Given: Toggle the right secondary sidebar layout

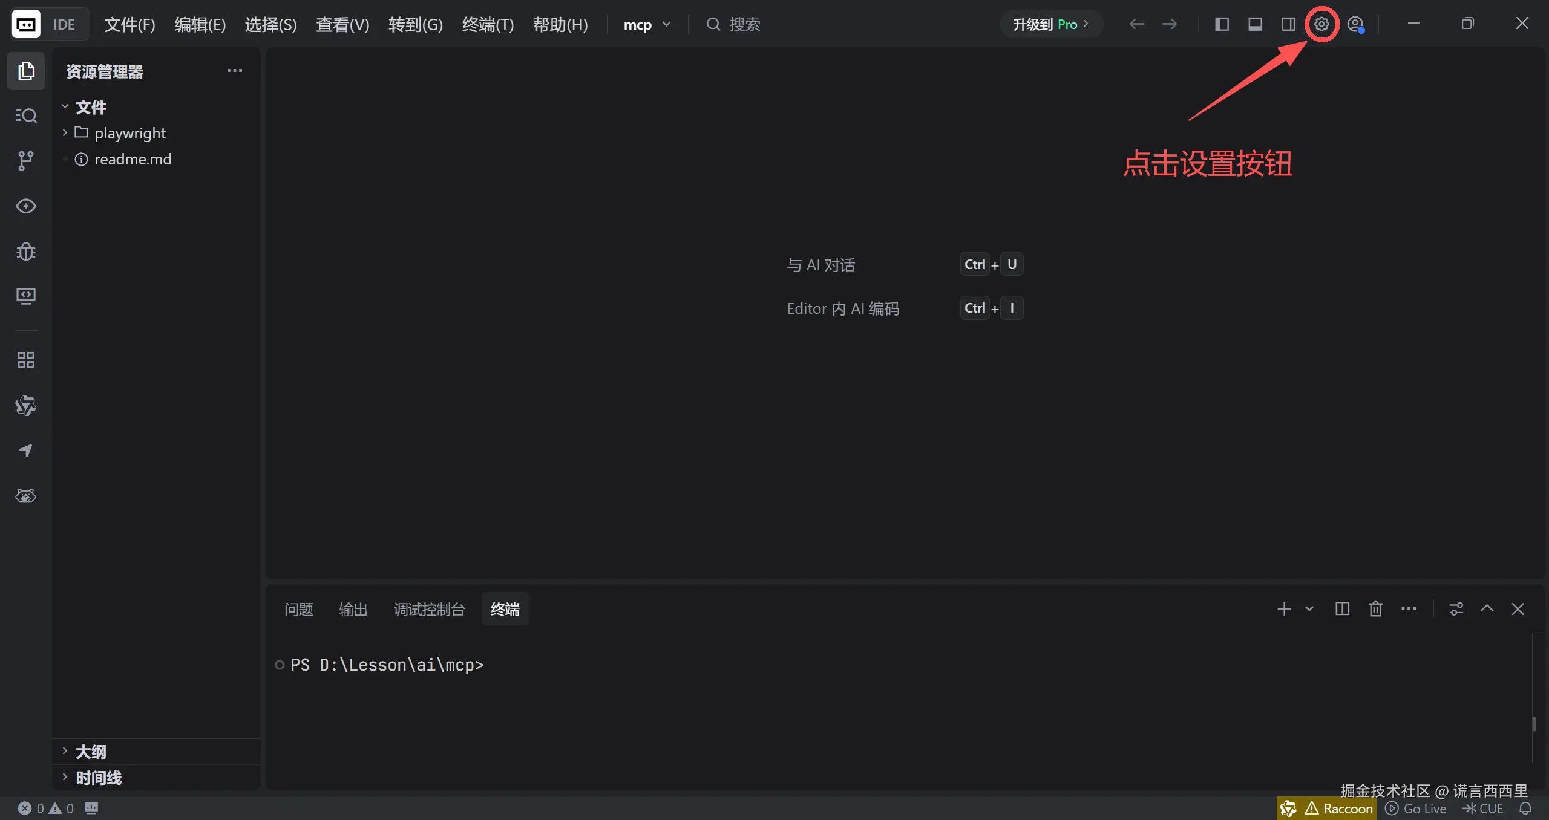Looking at the screenshot, I should coord(1288,24).
